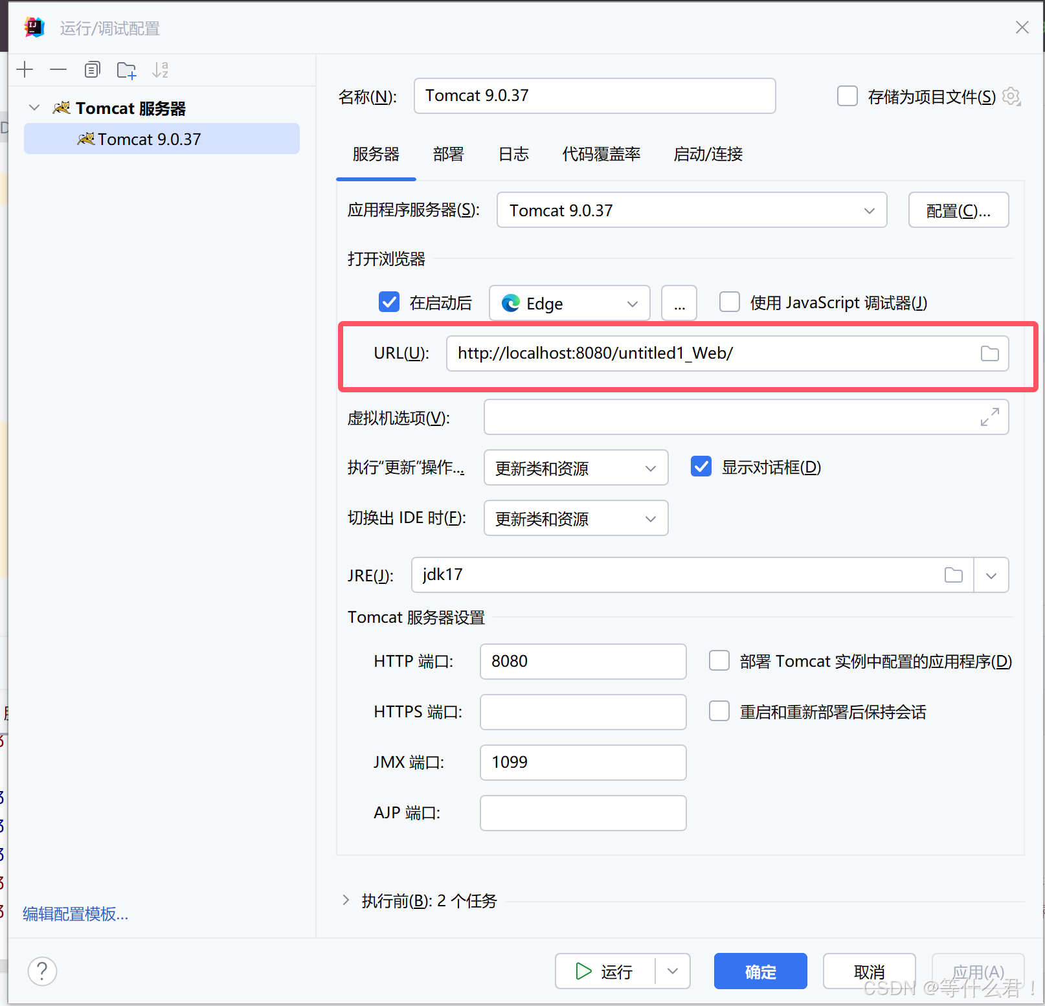The image size is (1045, 1006).
Task: Switch to the Startup/Connection tab
Action: pyautogui.click(x=708, y=154)
